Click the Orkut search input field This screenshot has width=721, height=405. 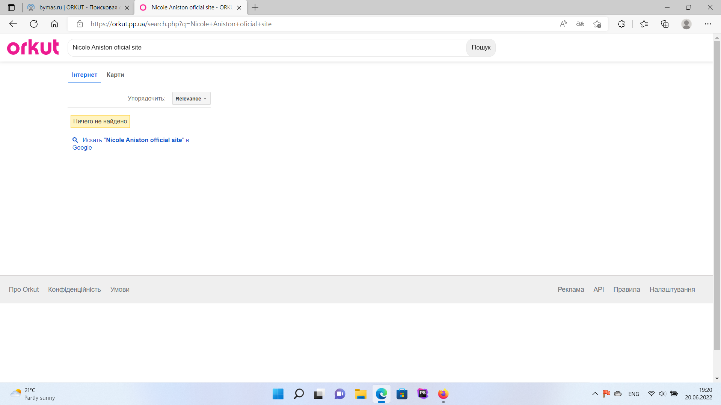point(267,48)
